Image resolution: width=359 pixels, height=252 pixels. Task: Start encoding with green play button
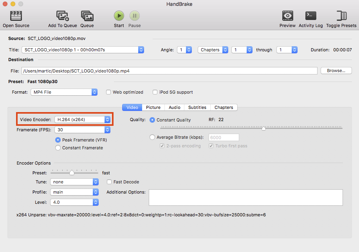(x=119, y=16)
